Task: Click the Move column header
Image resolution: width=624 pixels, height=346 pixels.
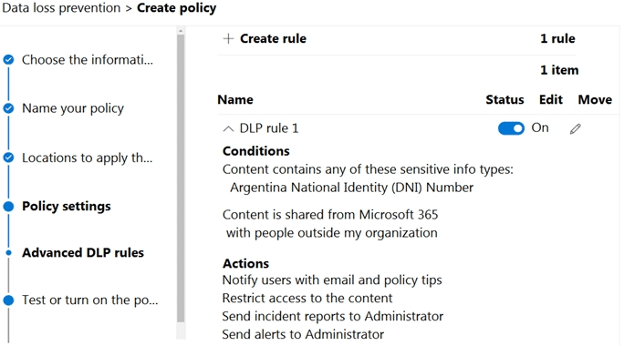Action: [595, 100]
